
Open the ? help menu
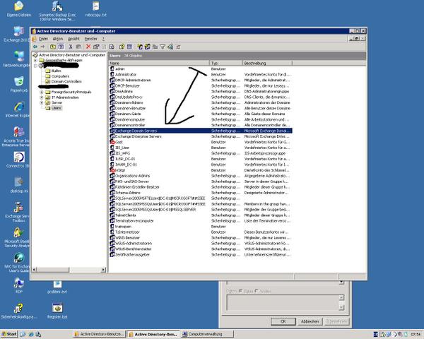coord(103,39)
